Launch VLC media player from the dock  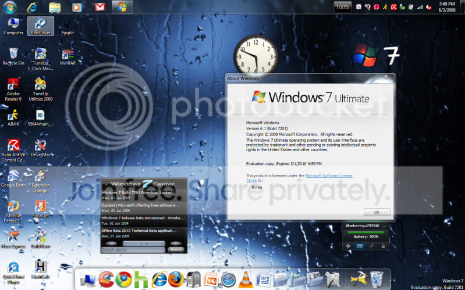click(246, 280)
